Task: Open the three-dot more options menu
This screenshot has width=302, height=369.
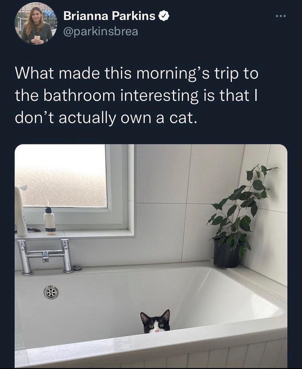Action: coord(281,16)
